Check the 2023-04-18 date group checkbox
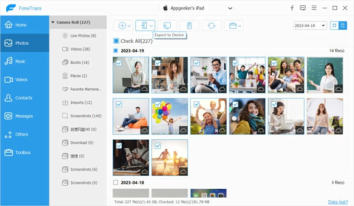 click(x=116, y=182)
